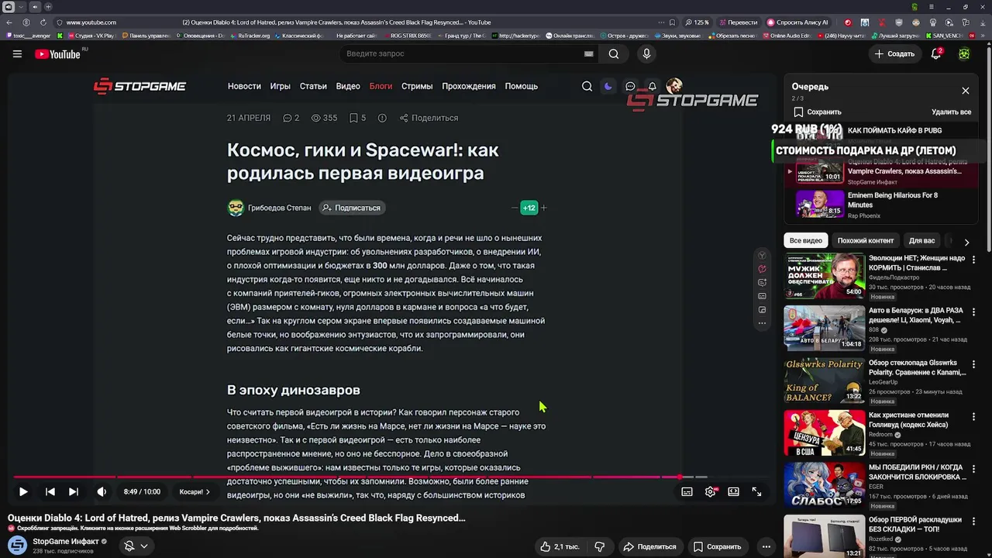Clear the queue with Удалить все
Image resolution: width=992 pixels, height=558 pixels.
point(951,112)
